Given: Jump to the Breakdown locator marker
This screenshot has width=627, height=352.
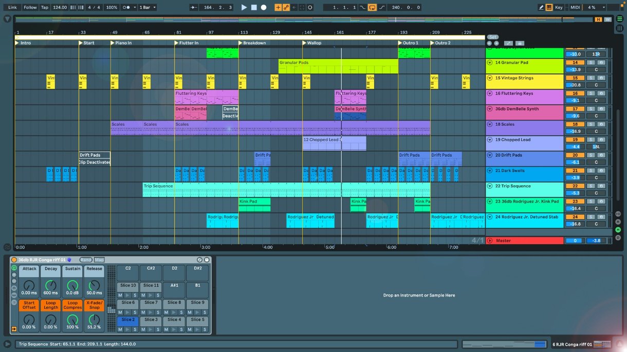Looking at the screenshot, I should [240, 43].
